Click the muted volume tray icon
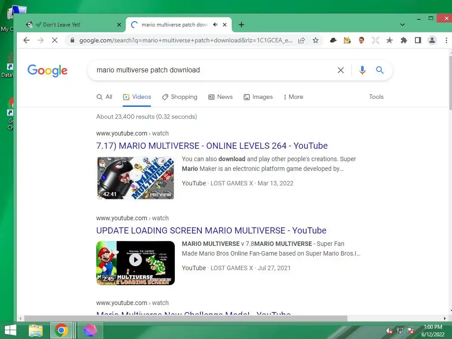 pos(389,331)
